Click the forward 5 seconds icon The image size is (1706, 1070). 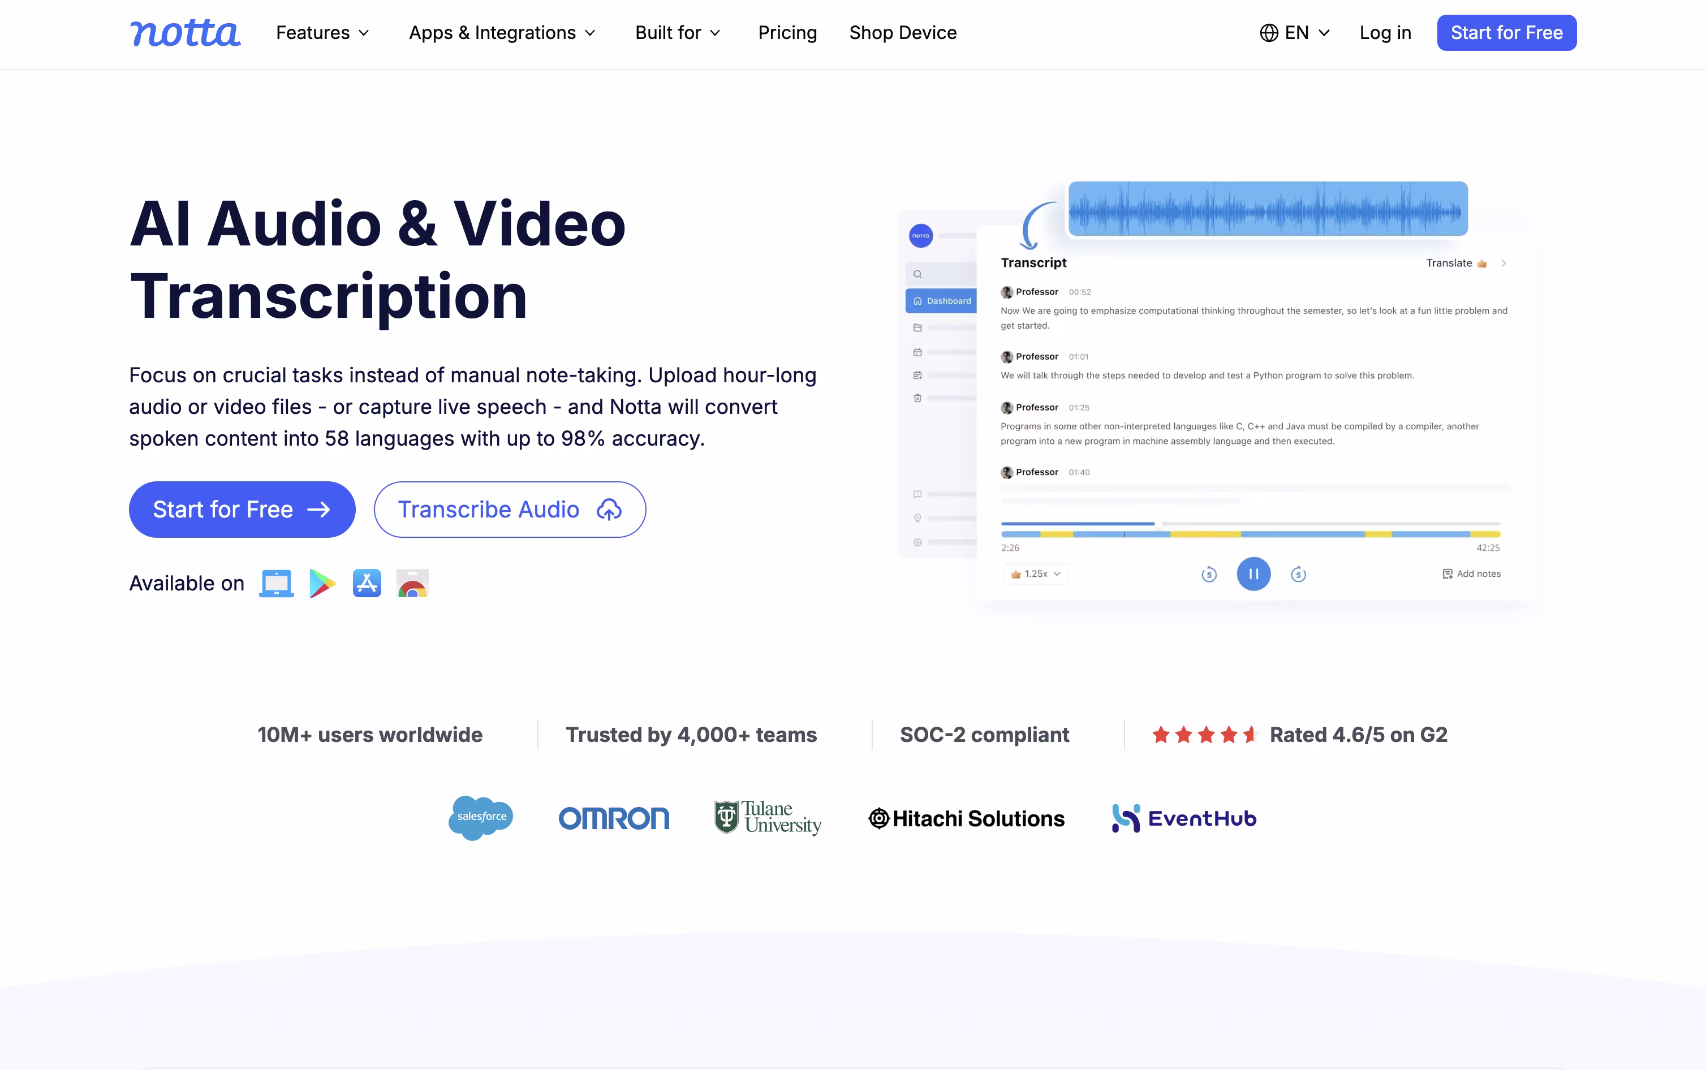click(x=1298, y=574)
